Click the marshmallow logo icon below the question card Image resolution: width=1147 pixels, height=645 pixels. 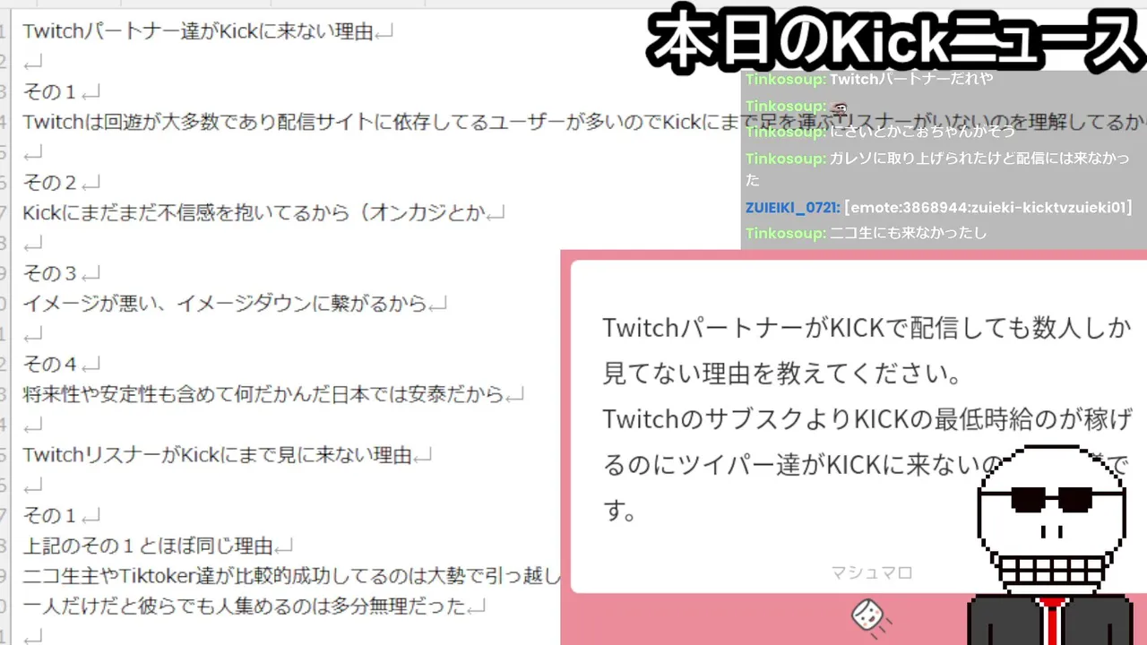[x=868, y=616]
